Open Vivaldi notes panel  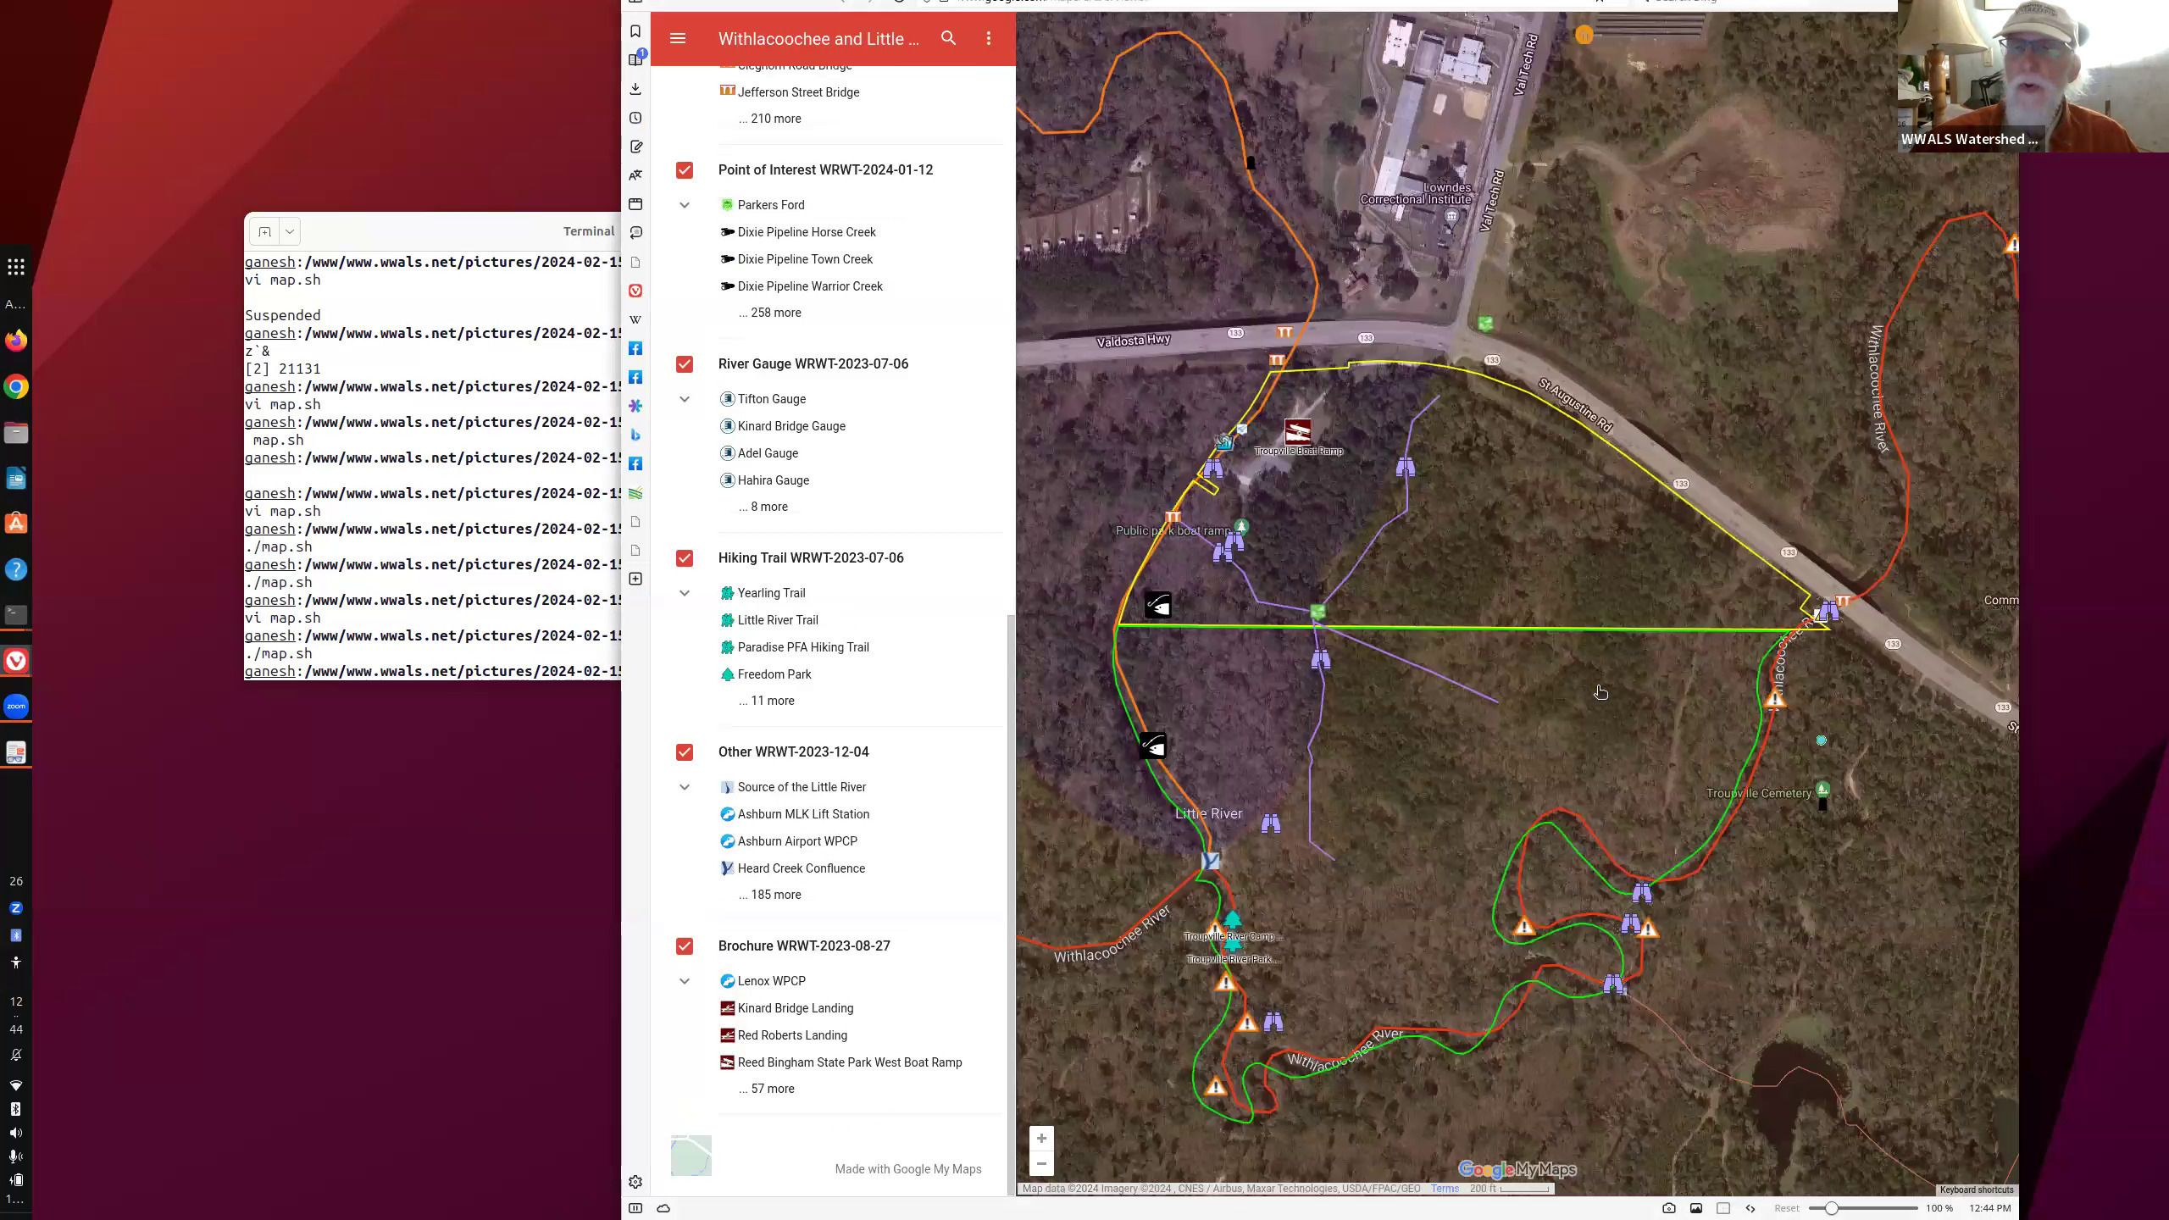point(635,147)
